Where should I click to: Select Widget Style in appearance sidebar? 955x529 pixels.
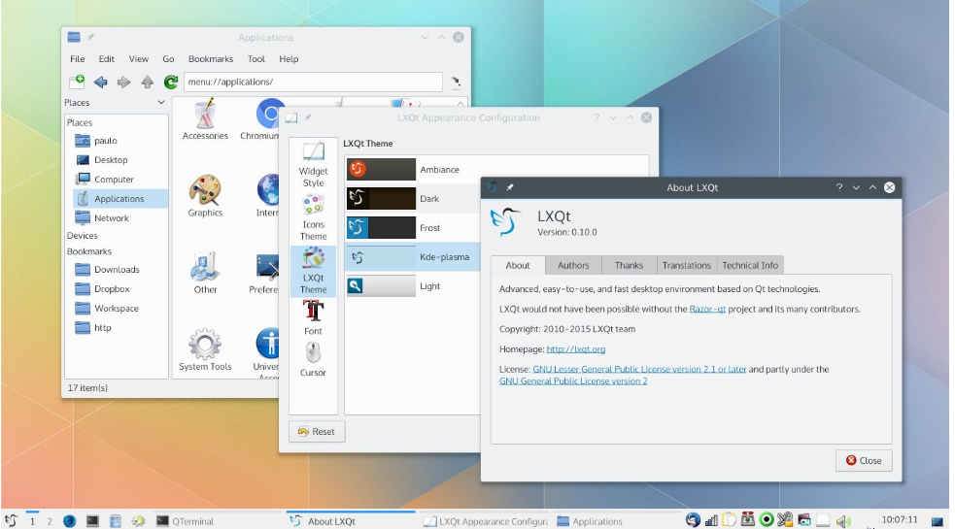[313, 164]
